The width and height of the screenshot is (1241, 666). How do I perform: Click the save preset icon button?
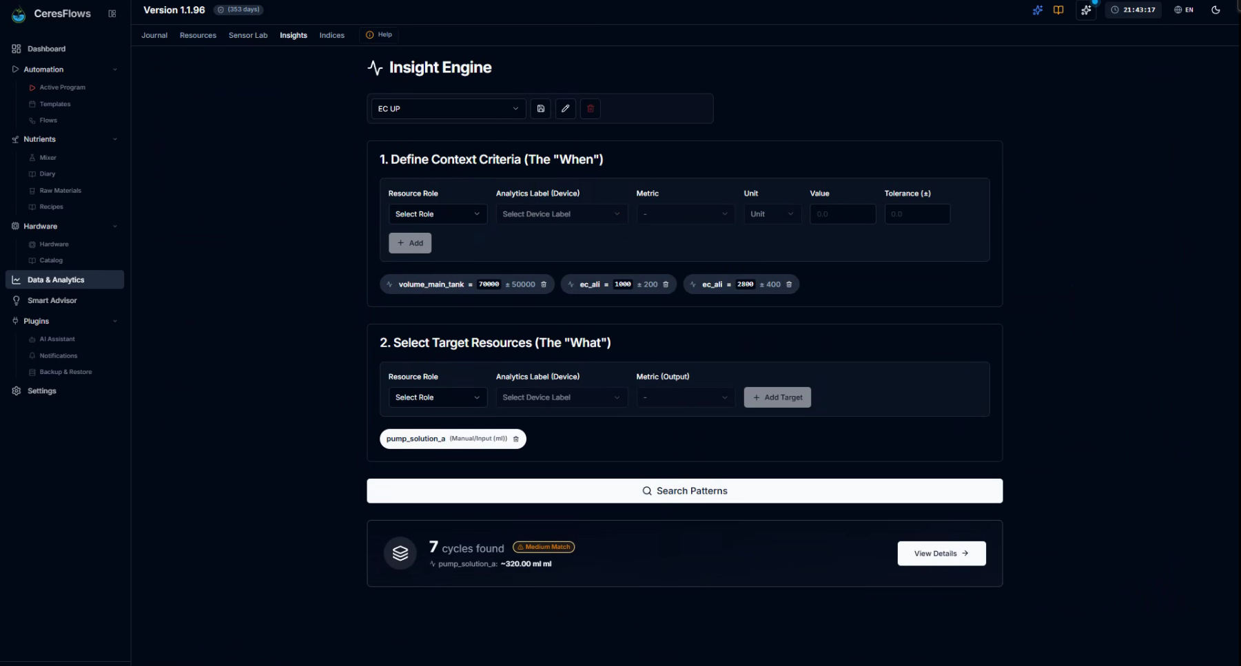click(x=541, y=109)
